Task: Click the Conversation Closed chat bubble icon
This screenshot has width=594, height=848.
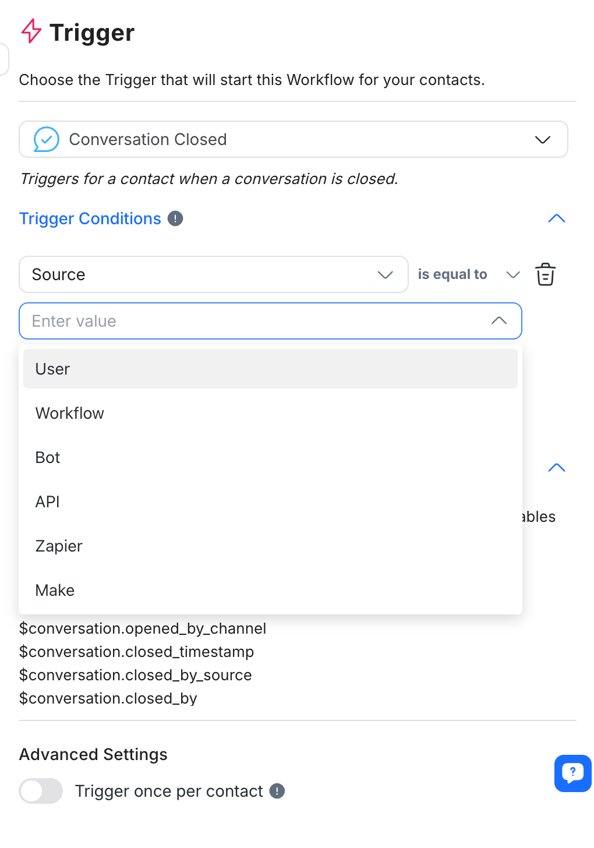Action: tap(47, 140)
